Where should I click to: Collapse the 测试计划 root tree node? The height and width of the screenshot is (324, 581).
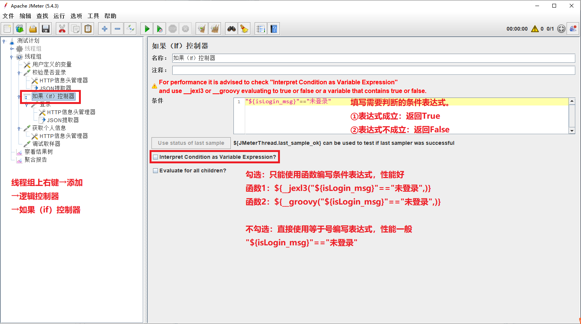click(x=4, y=41)
